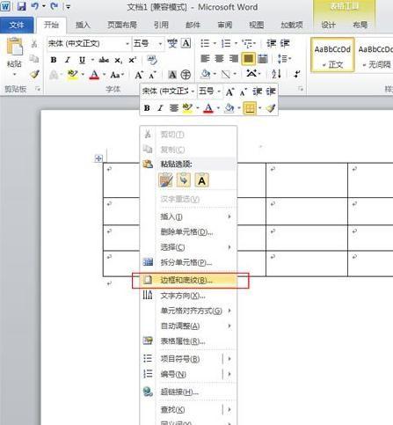Screen dimensions: 393x425
Task: Click Grow Font icon in ribbon
Action: [138, 75]
